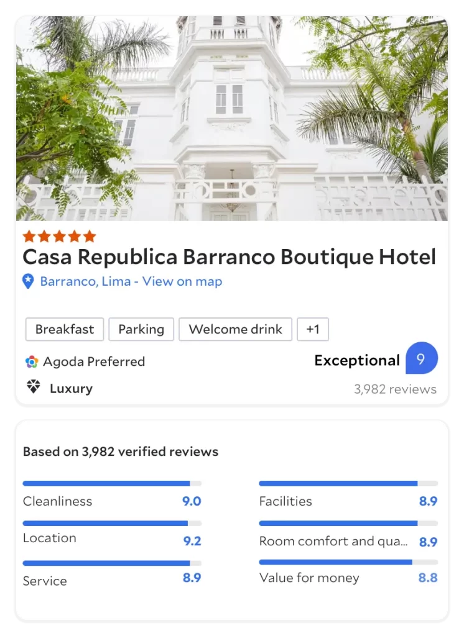The height and width of the screenshot is (636, 464).
Task: Expand the +1 more amenities tag
Action: tap(313, 329)
